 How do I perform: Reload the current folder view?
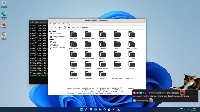pos(144,27)
